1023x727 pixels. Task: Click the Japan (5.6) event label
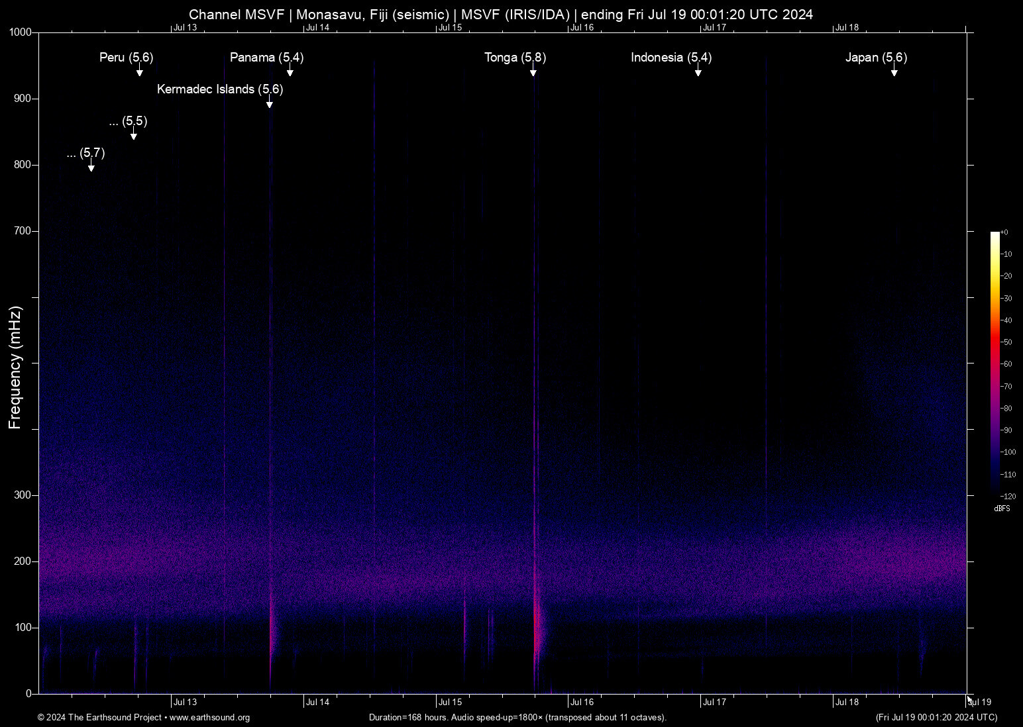click(877, 58)
